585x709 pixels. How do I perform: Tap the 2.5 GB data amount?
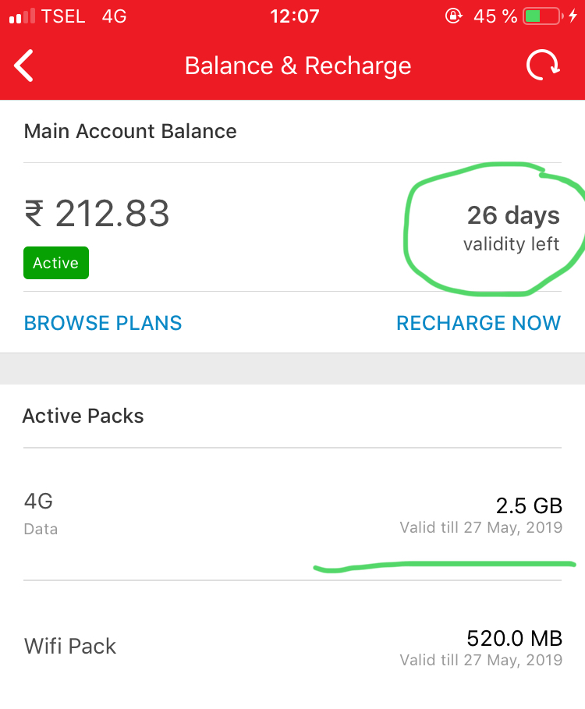click(529, 505)
